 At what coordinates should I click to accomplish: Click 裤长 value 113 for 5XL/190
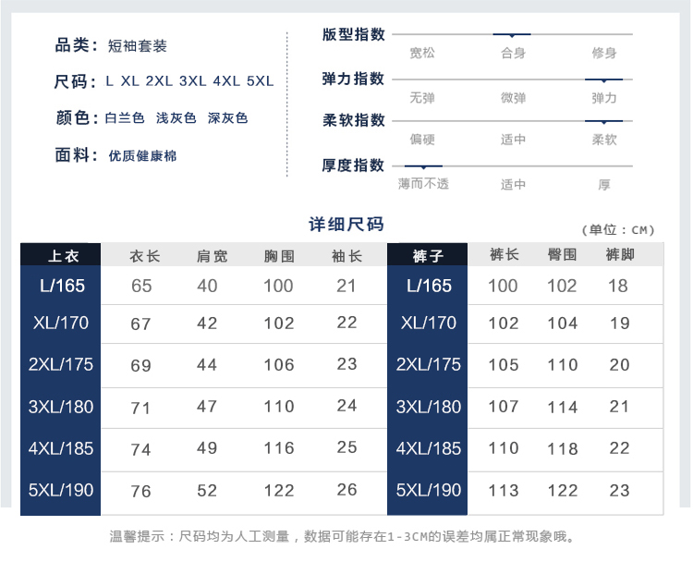(x=504, y=491)
